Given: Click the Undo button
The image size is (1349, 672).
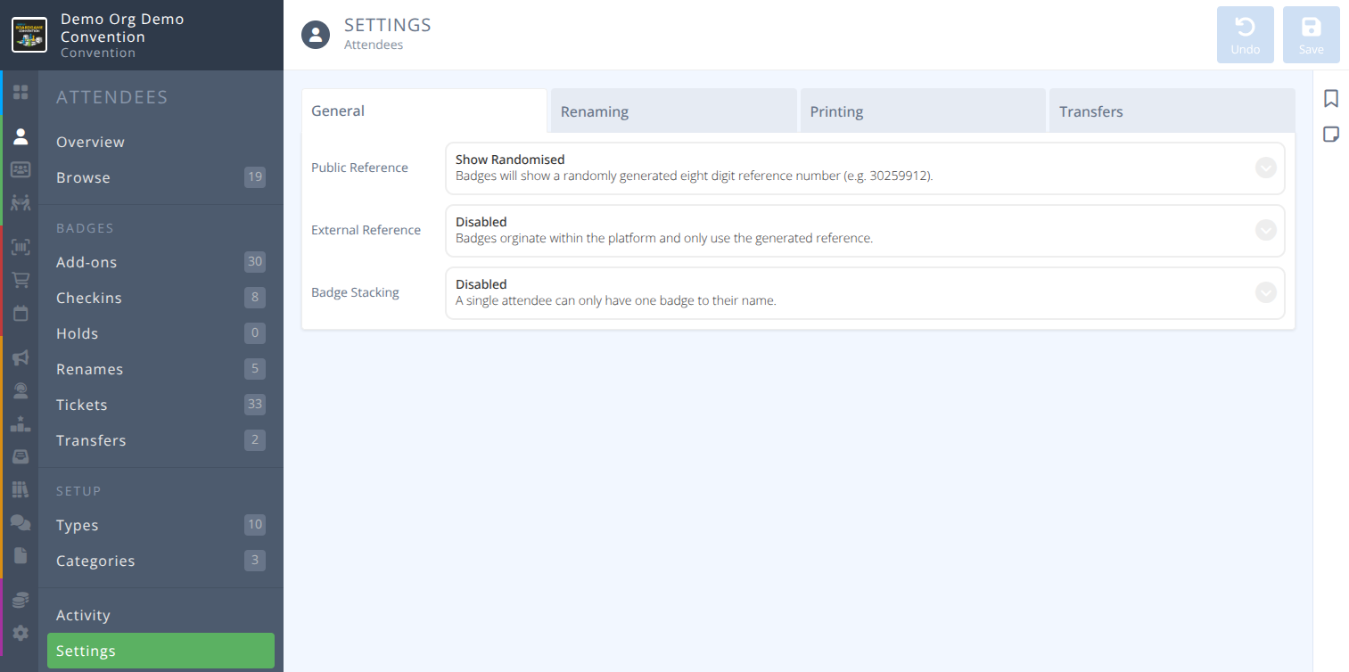Looking at the screenshot, I should [x=1246, y=35].
